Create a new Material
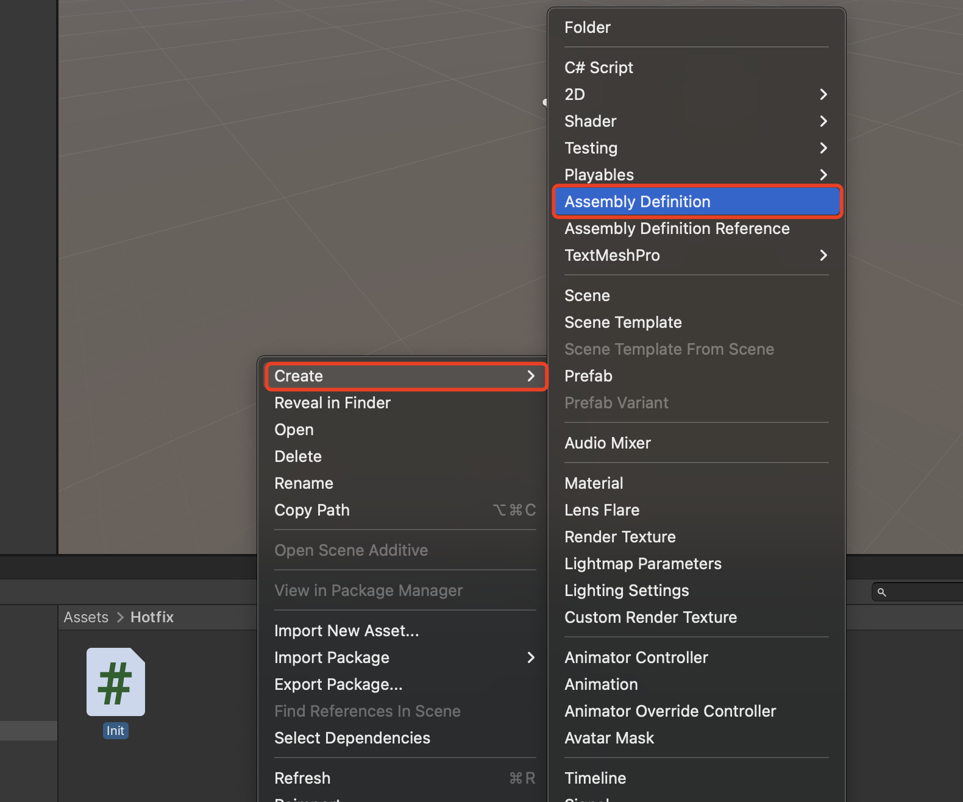This screenshot has height=802, width=963. [x=697, y=483]
